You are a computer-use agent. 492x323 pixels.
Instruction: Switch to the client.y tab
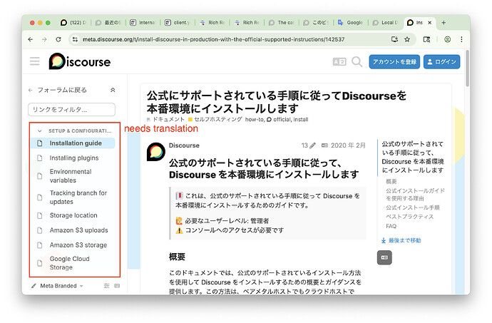[x=178, y=23]
